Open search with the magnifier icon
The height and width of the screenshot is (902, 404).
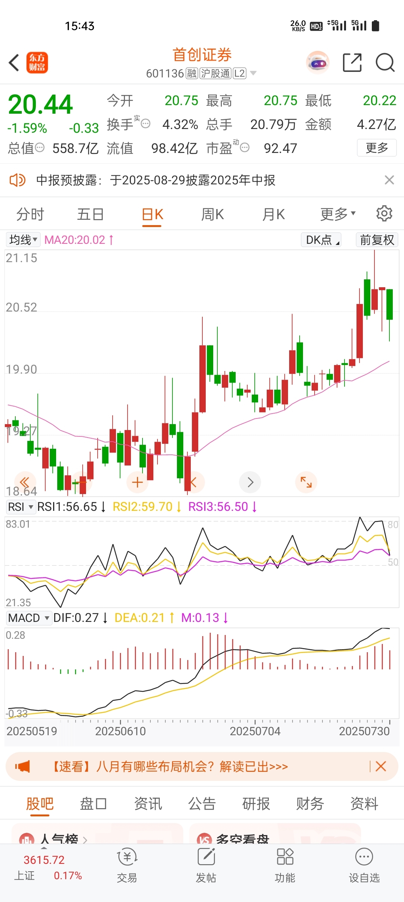[x=385, y=62]
